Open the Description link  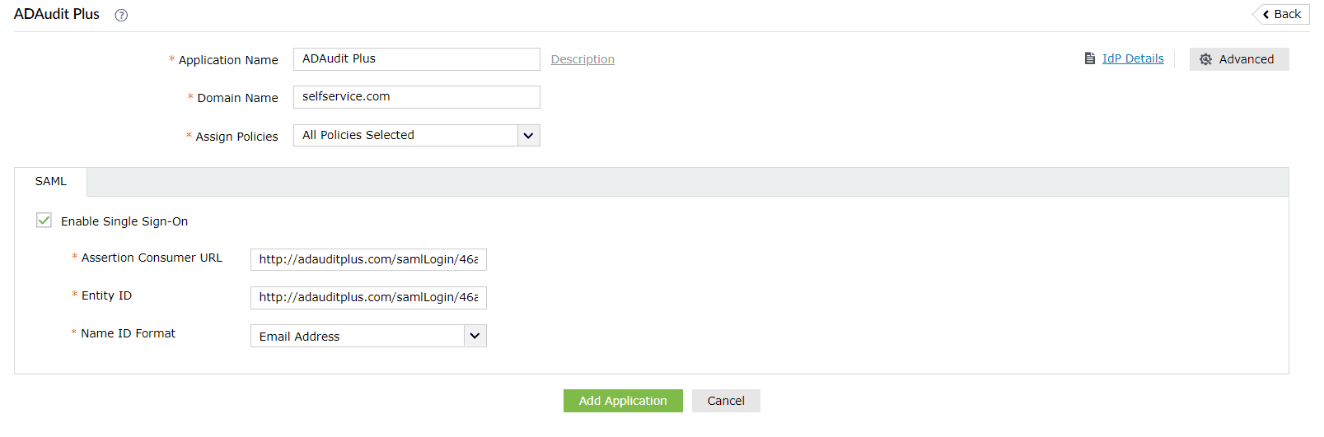click(x=582, y=59)
